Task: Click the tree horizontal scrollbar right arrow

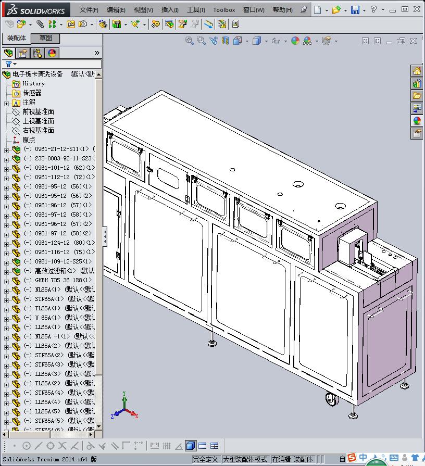Action: (91, 434)
